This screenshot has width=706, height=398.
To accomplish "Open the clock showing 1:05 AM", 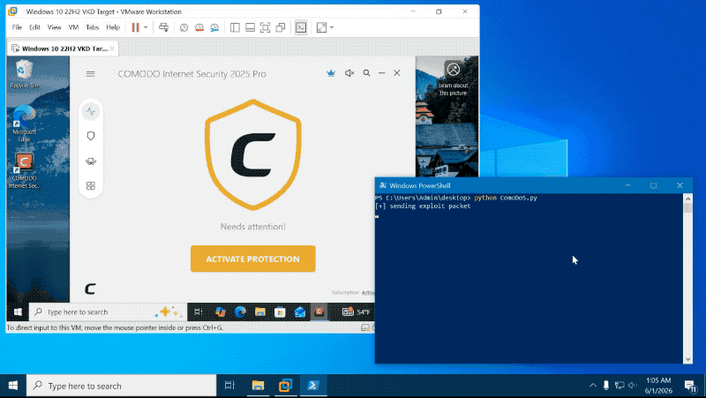I will [x=658, y=386].
